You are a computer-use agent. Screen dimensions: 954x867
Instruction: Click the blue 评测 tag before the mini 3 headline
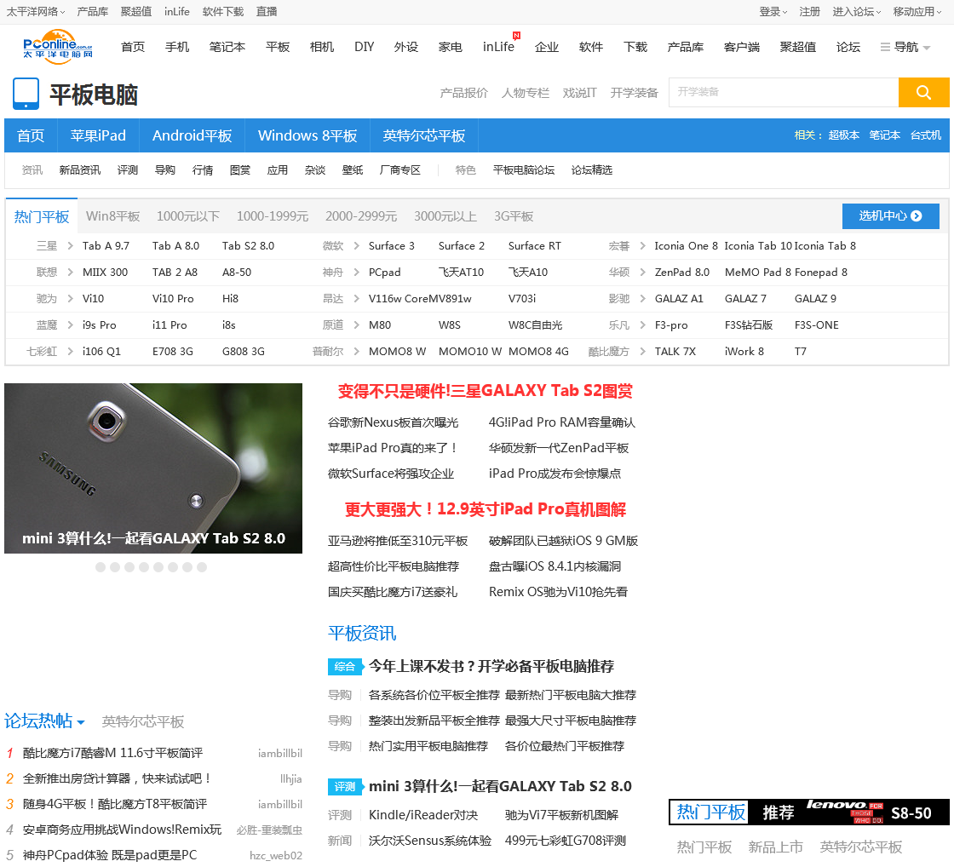coord(344,787)
